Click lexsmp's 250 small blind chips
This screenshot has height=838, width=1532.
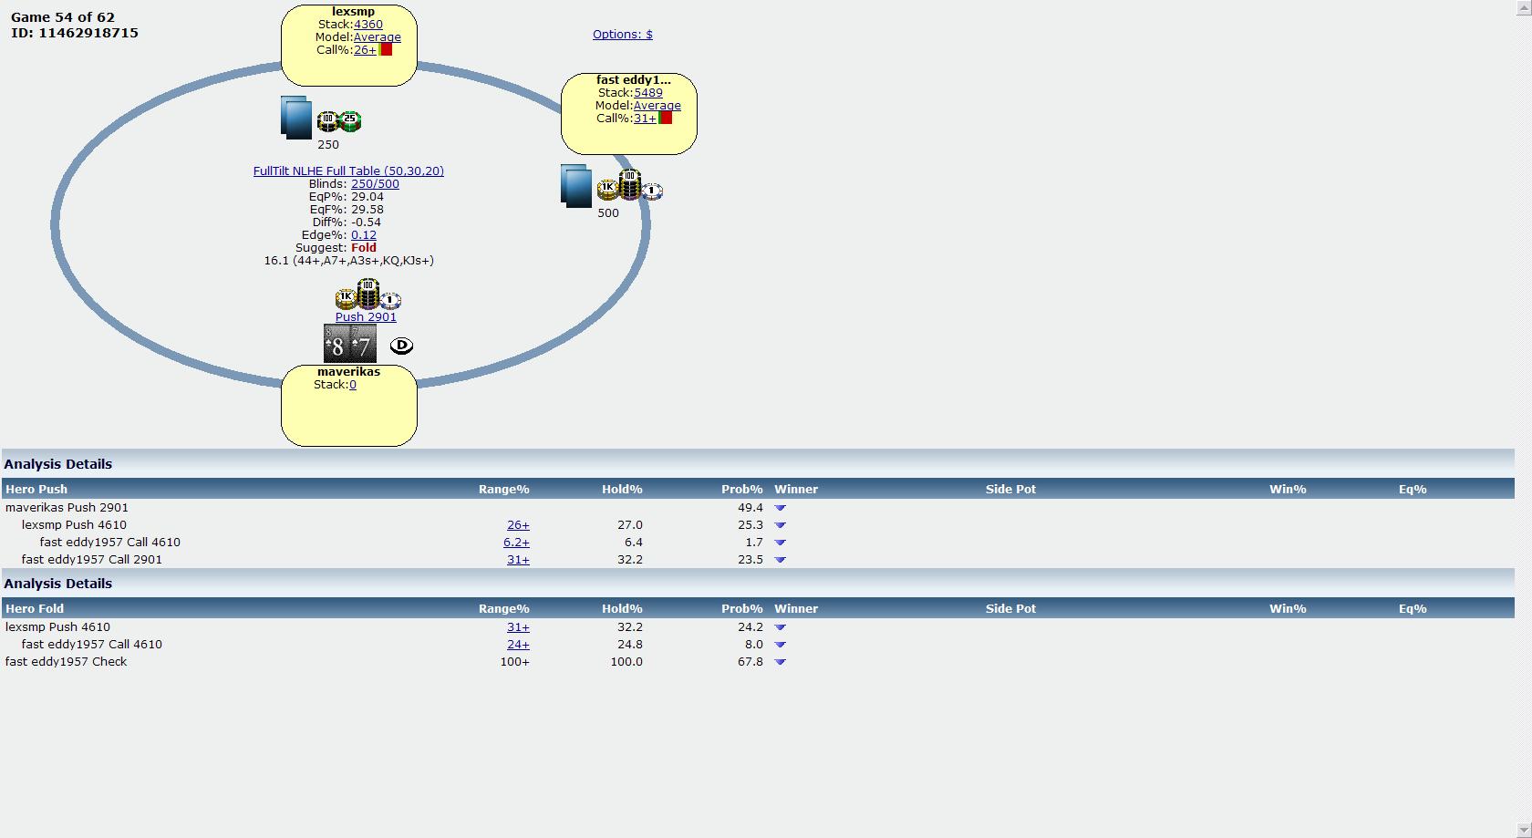coord(339,121)
